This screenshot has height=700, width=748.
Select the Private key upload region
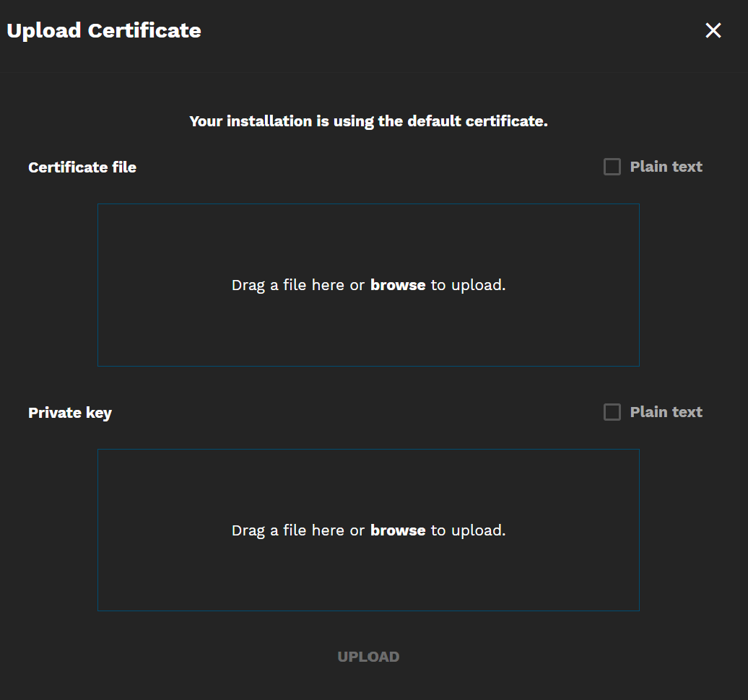[368, 530]
